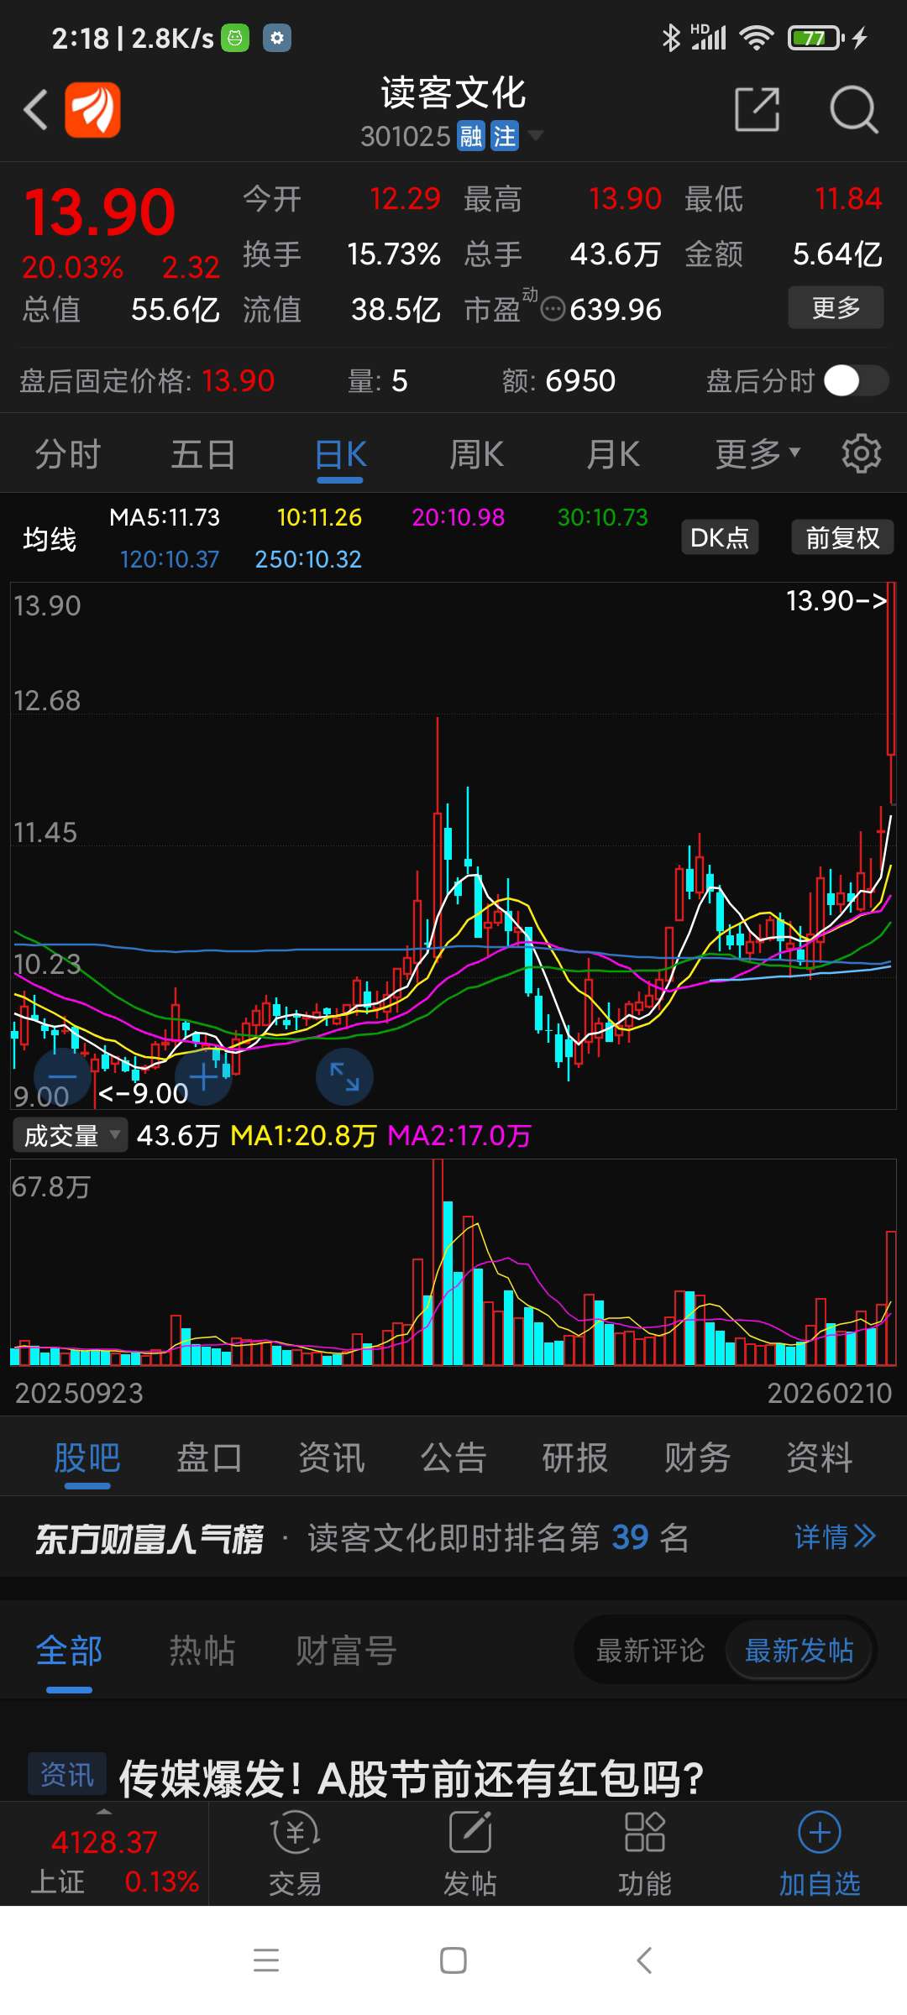
Task: Switch to 五日 chart tab
Action: coord(203,454)
